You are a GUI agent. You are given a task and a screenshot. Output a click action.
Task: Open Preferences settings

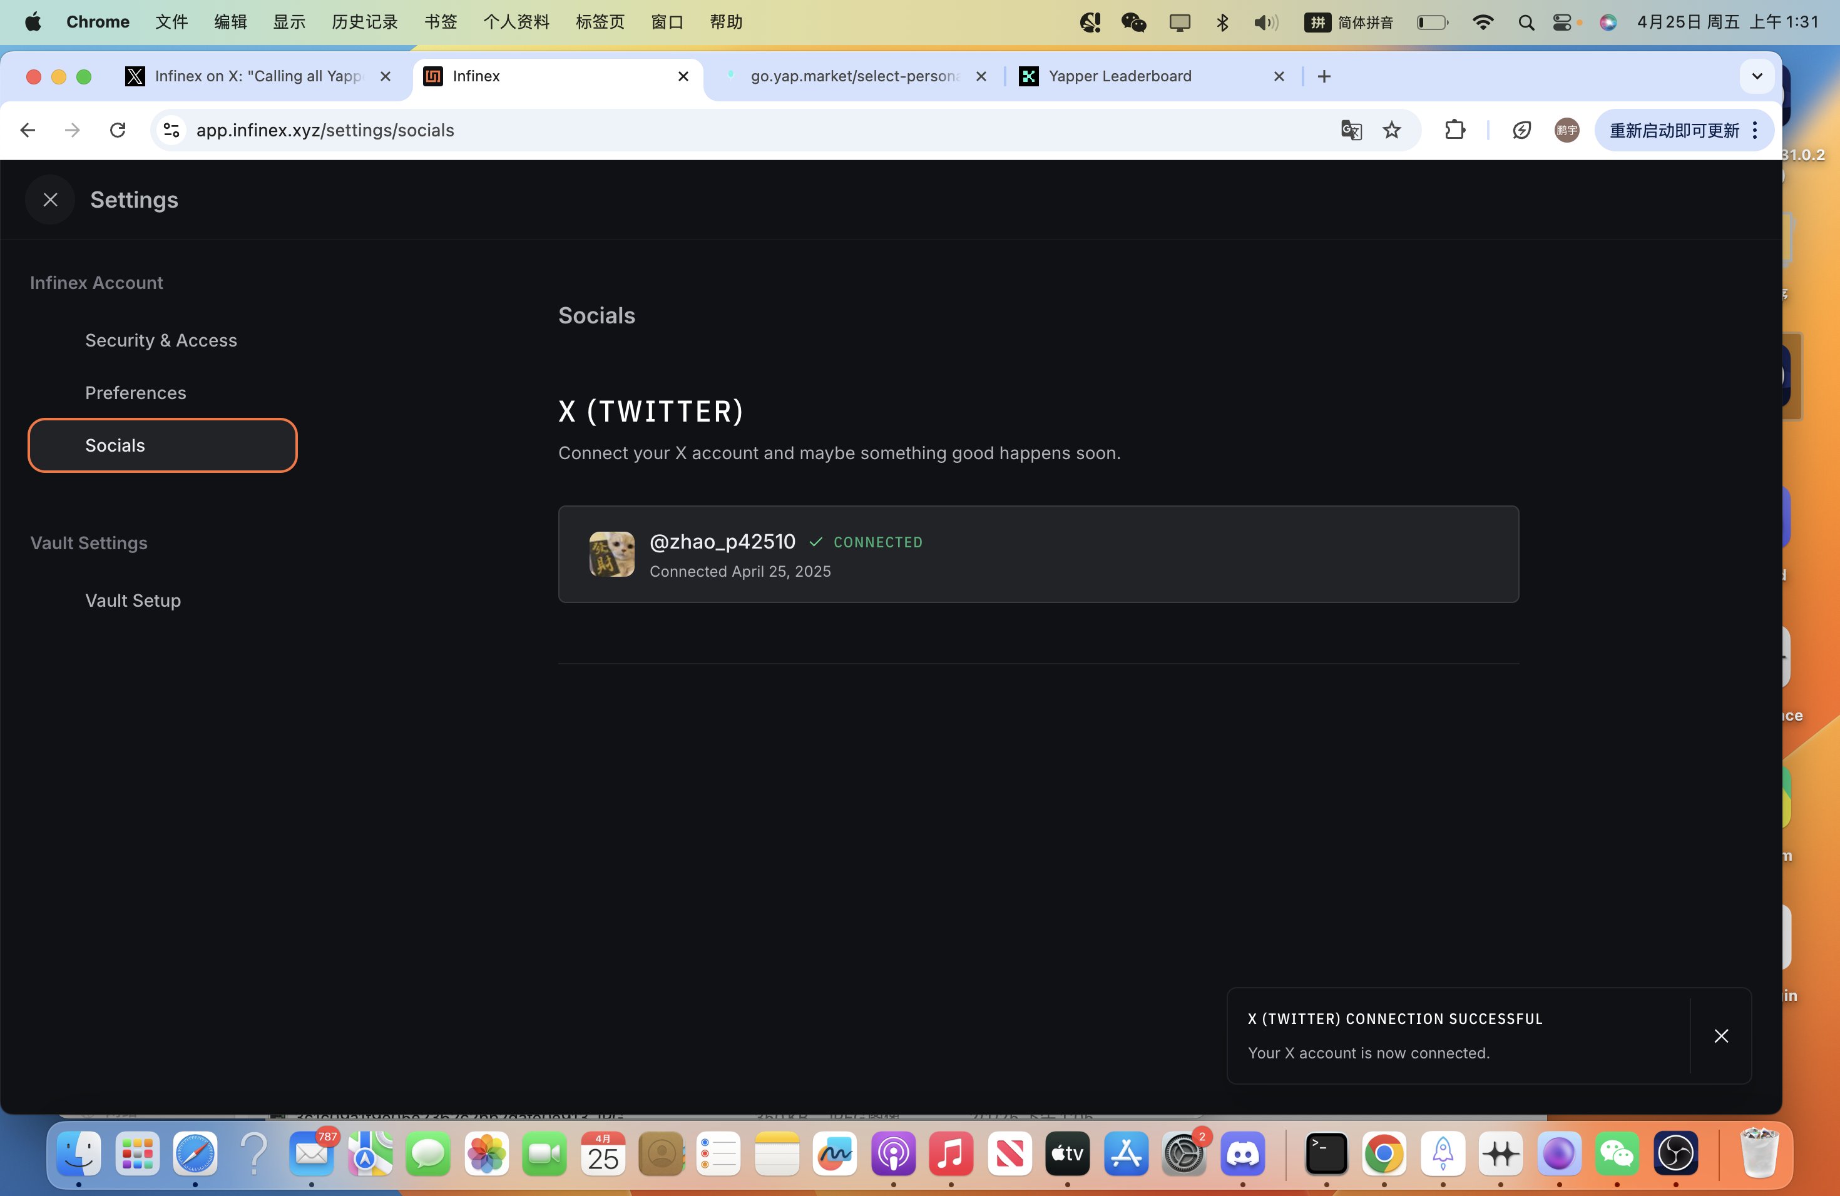(x=135, y=392)
